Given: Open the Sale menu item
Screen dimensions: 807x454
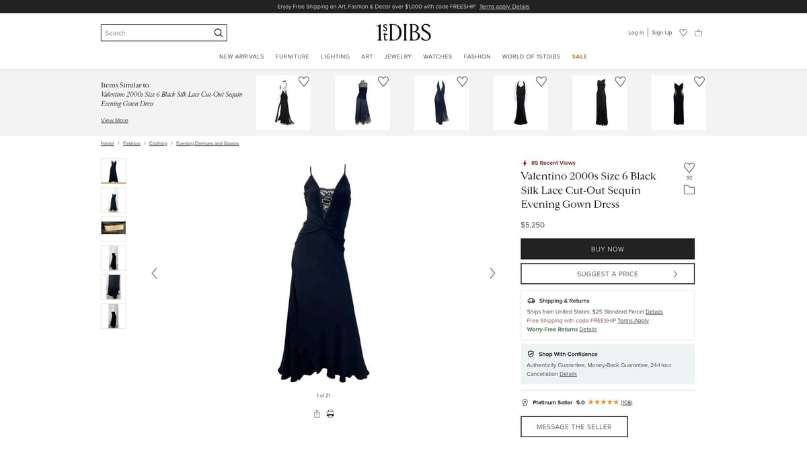Looking at the screenshot, I should pyautogui.click(x=580, y=56).
